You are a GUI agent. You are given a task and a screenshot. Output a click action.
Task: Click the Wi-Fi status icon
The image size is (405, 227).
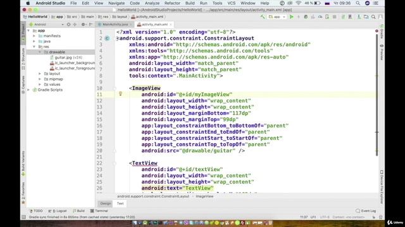tap(299, 3)
